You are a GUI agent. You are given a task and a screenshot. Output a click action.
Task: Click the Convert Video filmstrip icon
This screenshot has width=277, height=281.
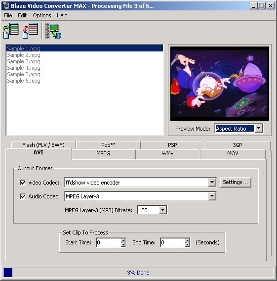tap(53, 31)
